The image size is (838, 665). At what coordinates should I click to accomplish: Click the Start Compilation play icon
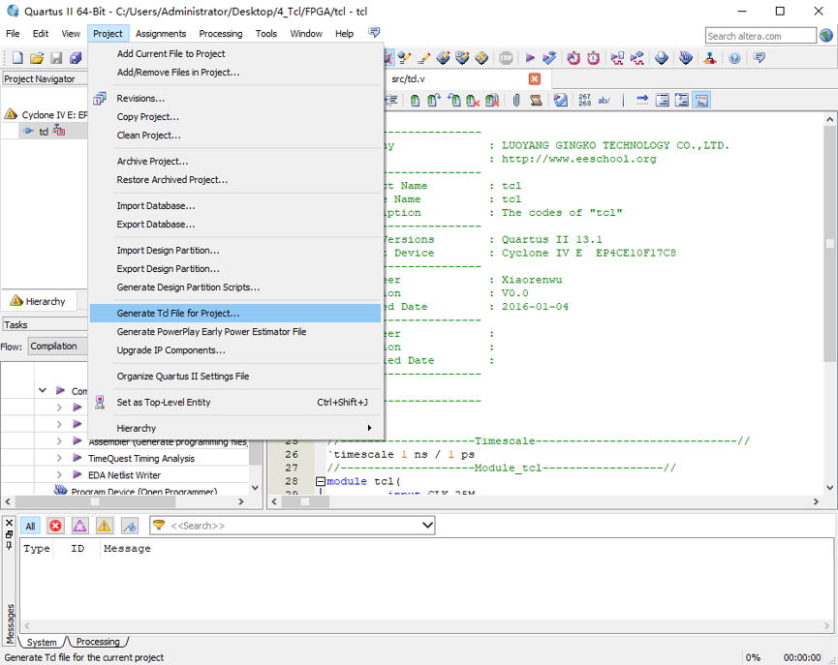click(x=530, y=58)
